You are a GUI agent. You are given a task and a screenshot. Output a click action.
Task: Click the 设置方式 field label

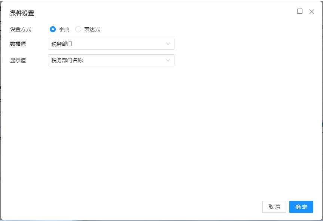click(21, 29)
